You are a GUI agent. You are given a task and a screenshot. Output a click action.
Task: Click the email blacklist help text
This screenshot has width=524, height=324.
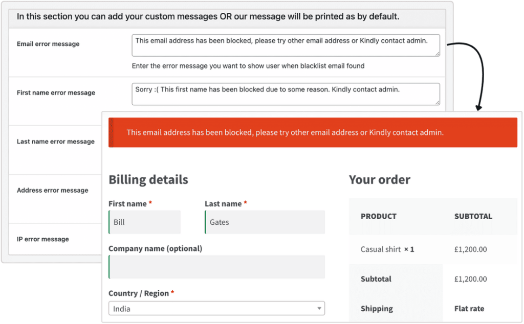(248, 65)
